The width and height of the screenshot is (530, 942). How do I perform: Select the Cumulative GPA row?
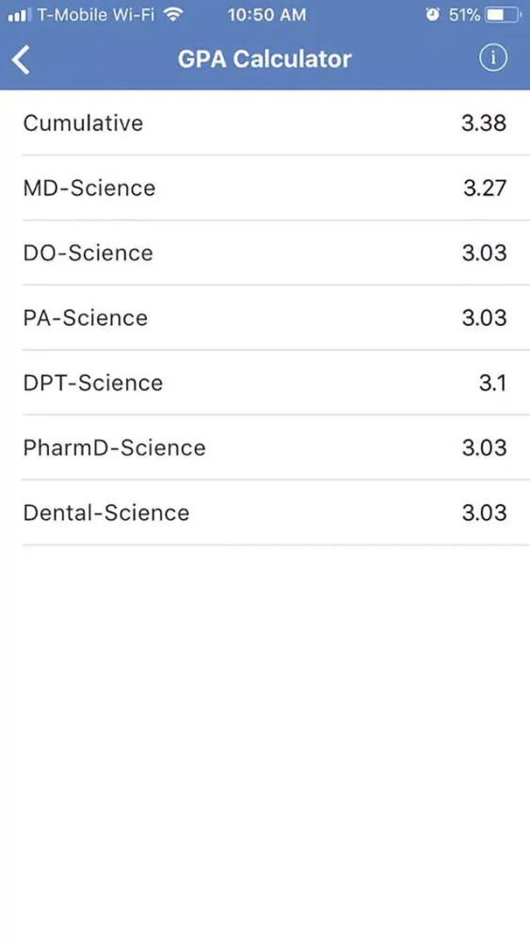pos(265,122)
